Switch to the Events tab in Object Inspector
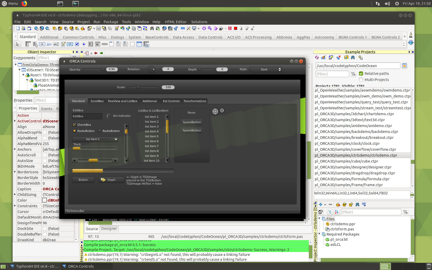This screenshot has height=270, width=432. [x=47, y=109]
